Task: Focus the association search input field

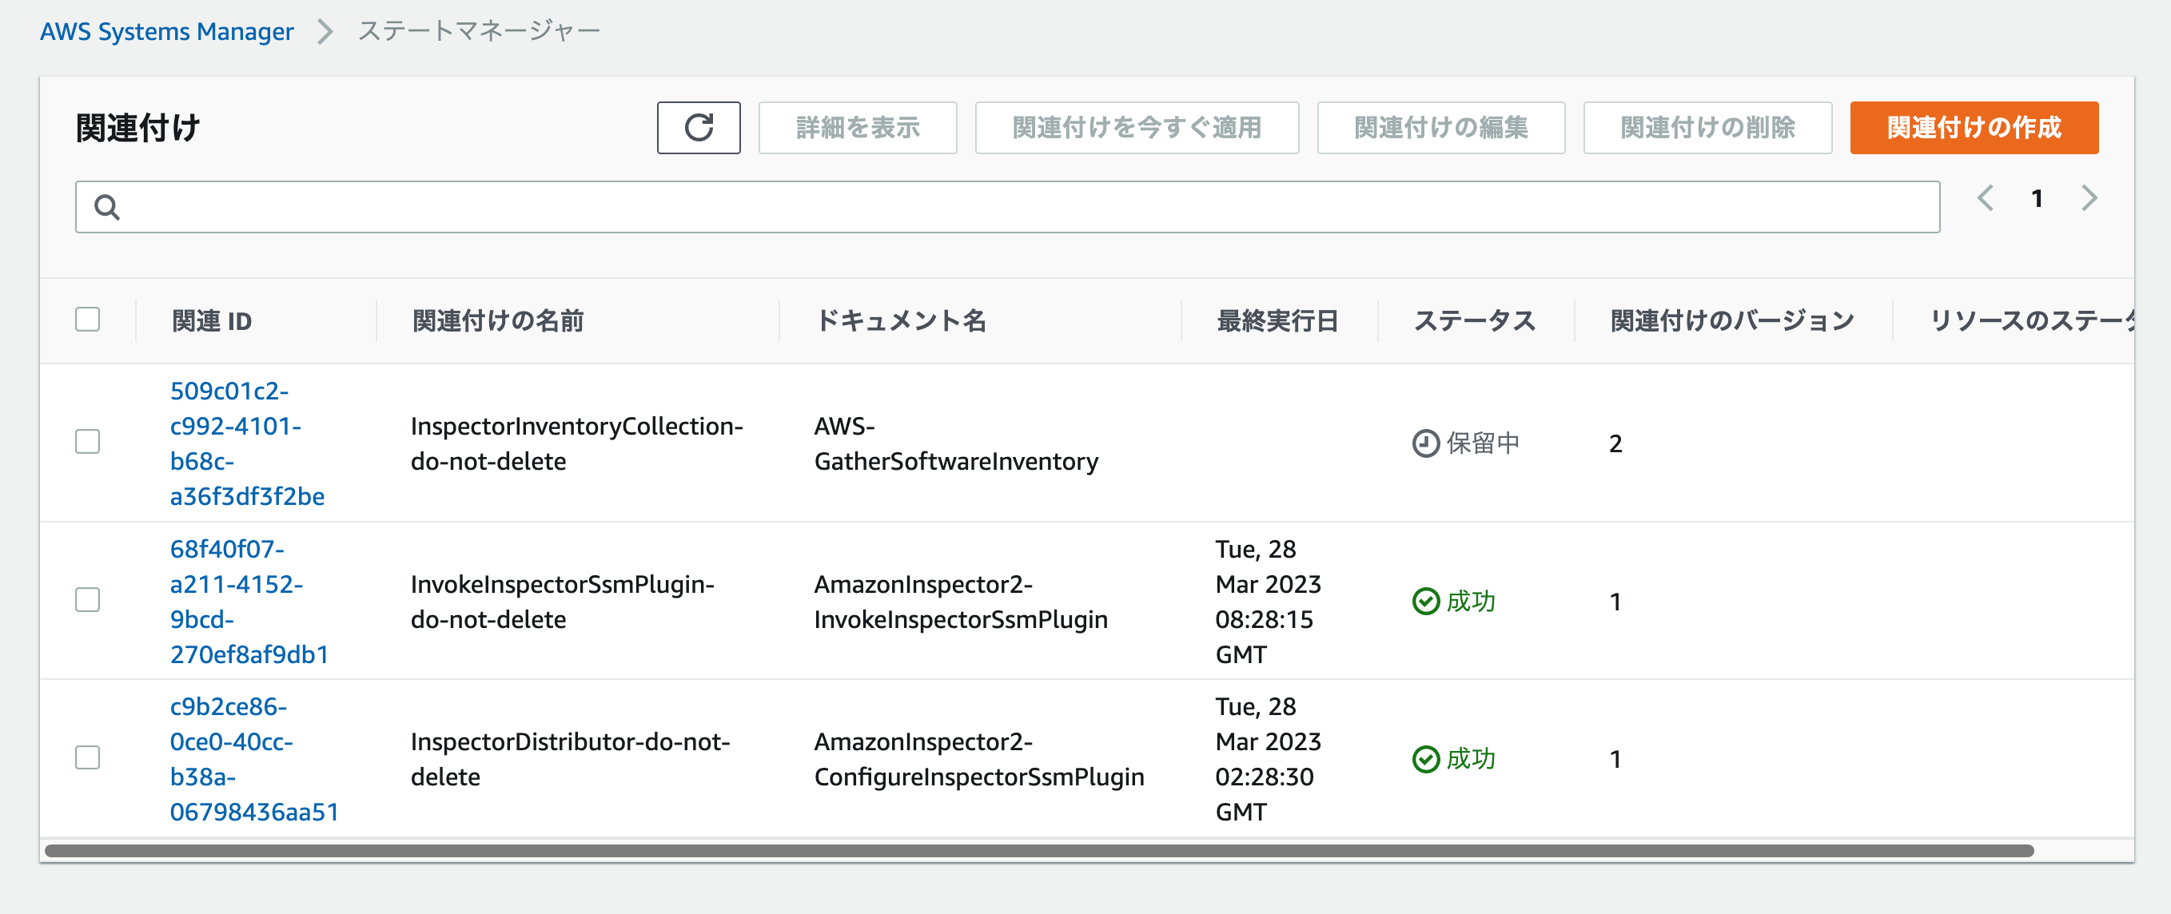Action: coord(1007,207)
